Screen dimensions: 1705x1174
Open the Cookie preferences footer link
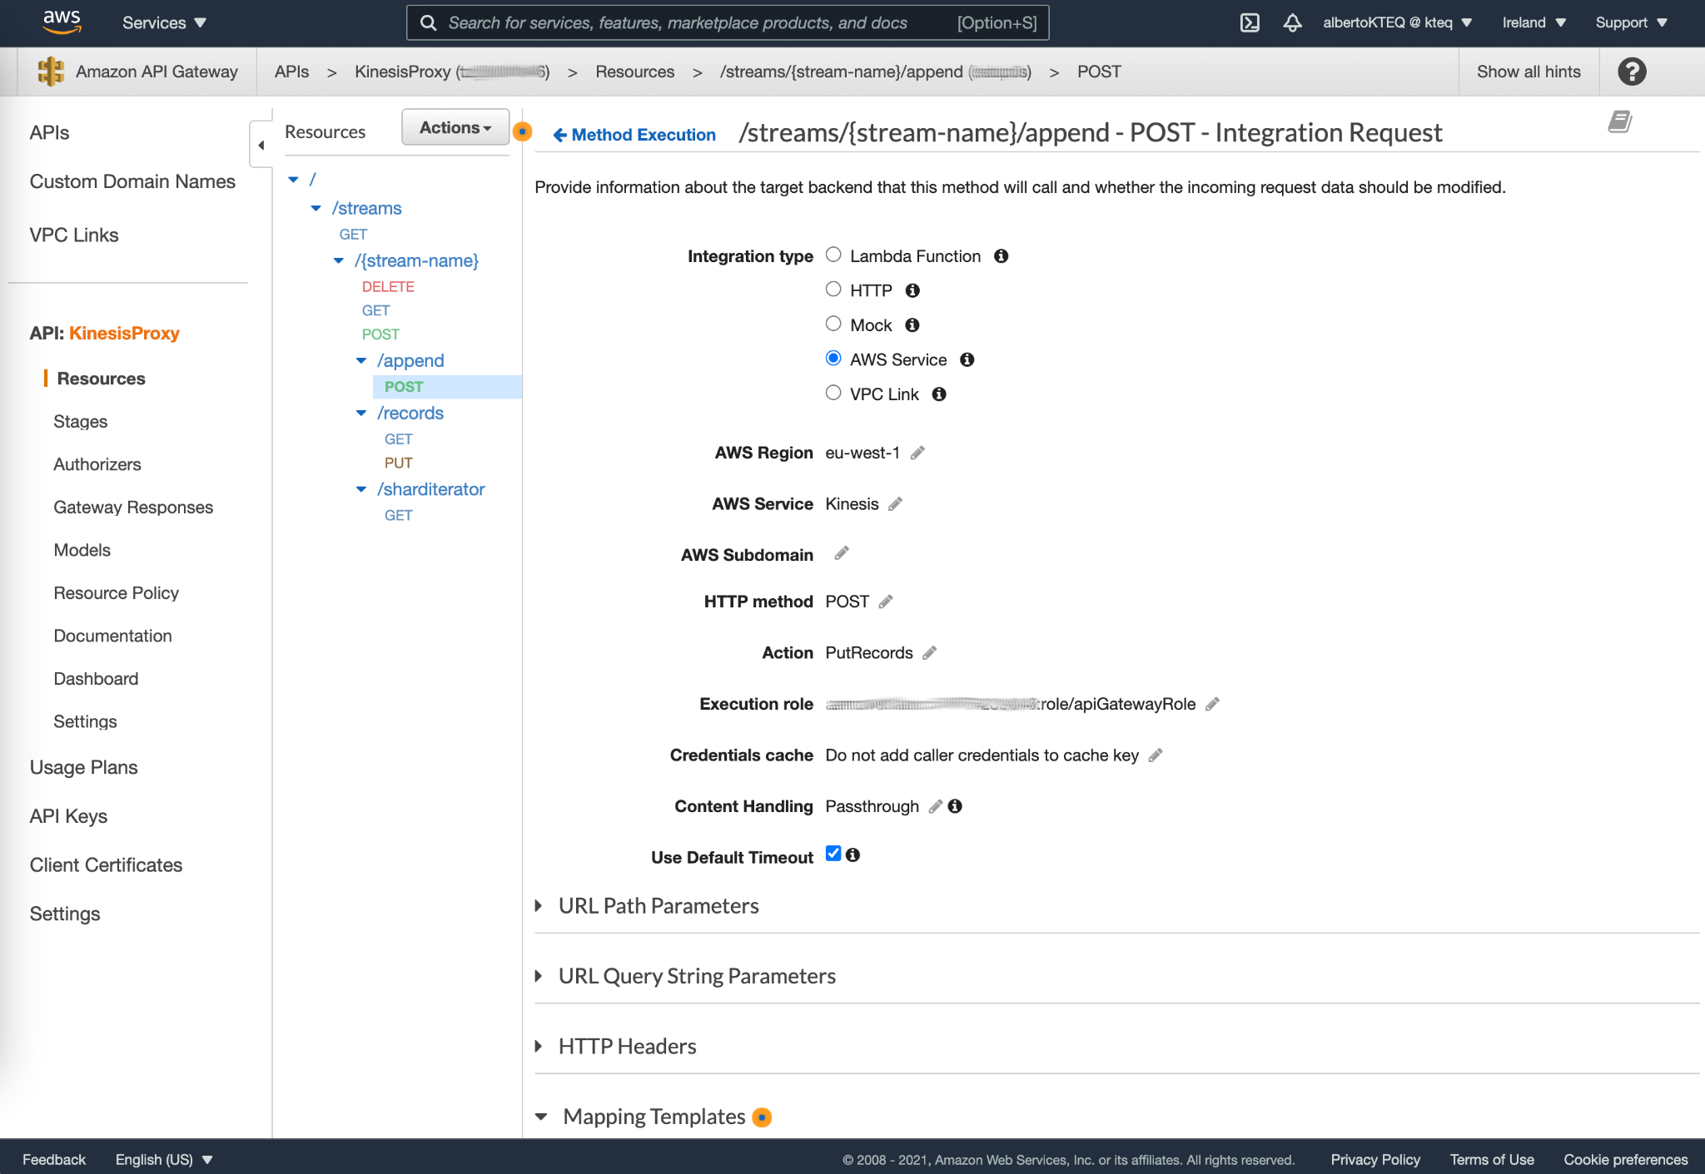(x=1626, y=1160)
